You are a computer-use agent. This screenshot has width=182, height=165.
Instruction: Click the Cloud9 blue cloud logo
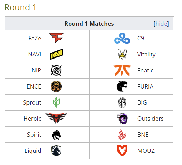pyautogui.click(x=122, y=38)
